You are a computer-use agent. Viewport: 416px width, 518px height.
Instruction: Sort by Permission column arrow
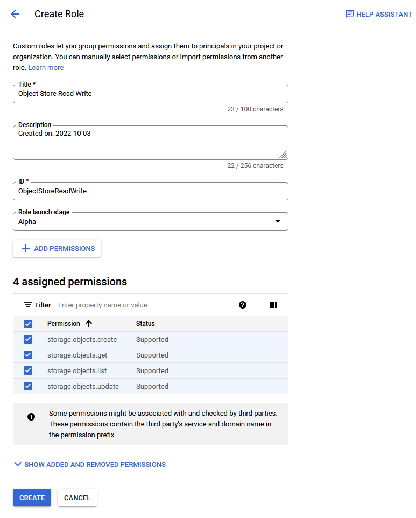click(89, 324)
